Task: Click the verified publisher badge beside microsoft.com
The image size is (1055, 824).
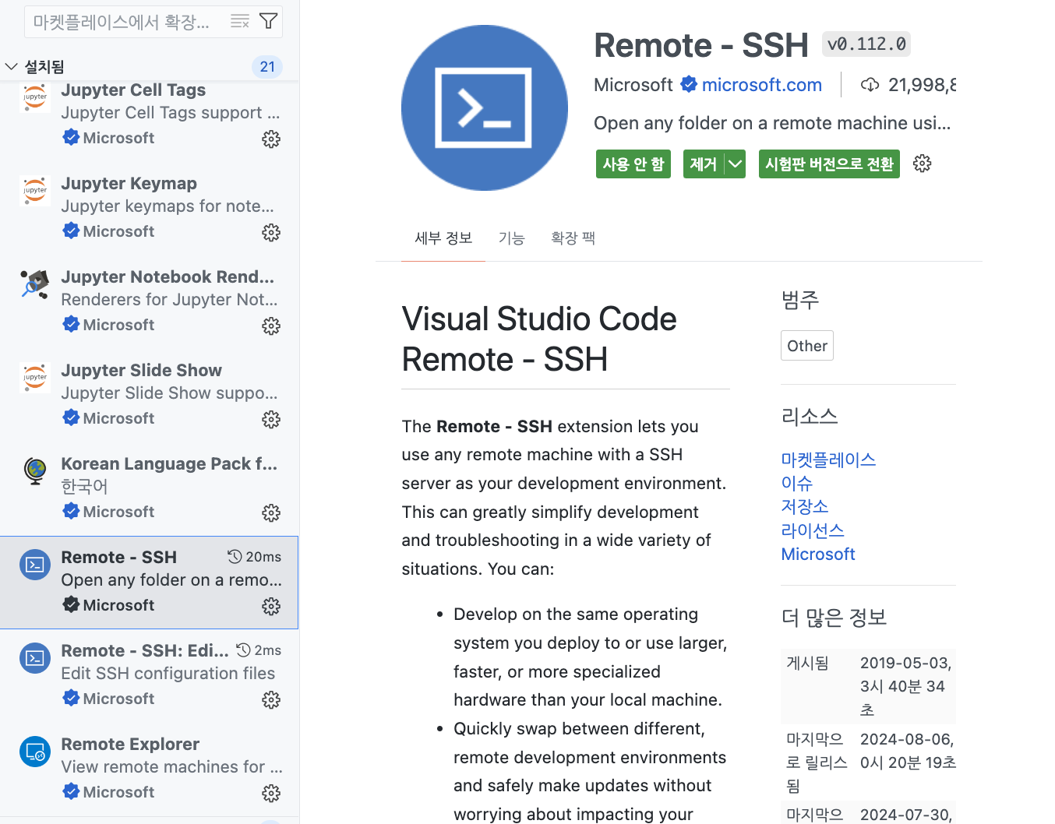Action: (x=689, y=84)
